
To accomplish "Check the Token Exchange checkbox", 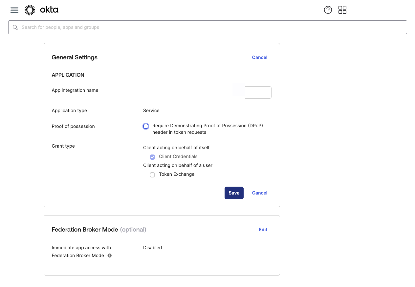I will tap(152, 175).
